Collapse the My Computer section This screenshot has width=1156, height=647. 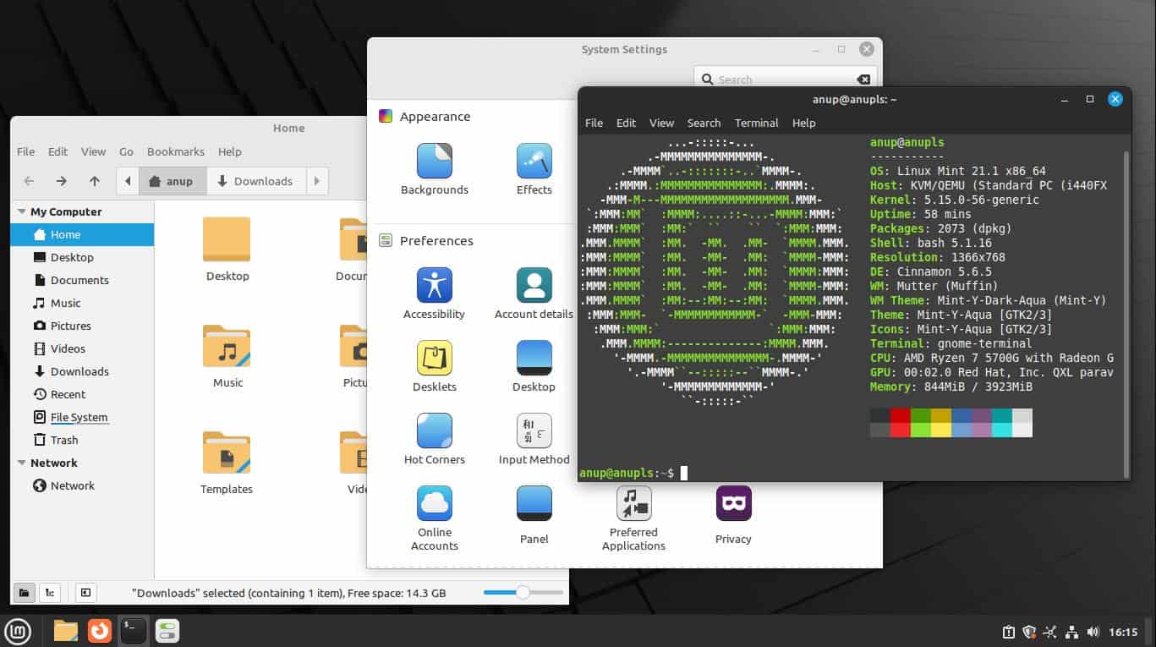pyautogui.click(x=19, y=211)
